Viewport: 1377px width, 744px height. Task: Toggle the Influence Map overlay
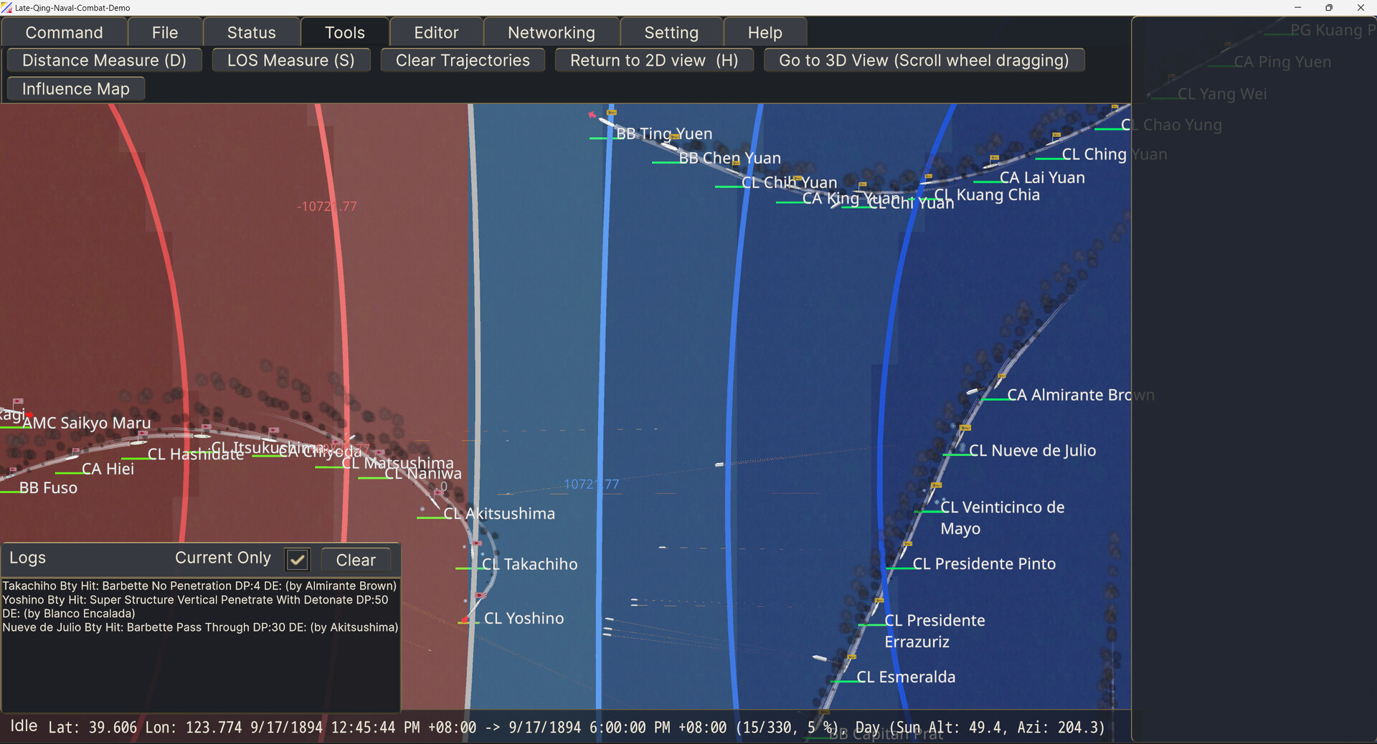tap(75, 89)
